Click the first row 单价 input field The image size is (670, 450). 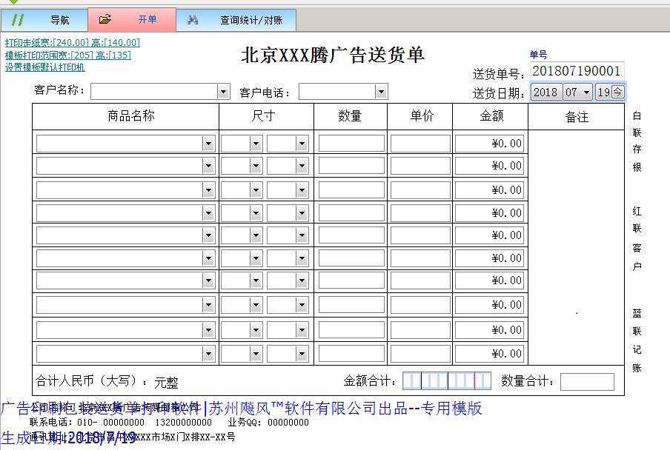420,144
